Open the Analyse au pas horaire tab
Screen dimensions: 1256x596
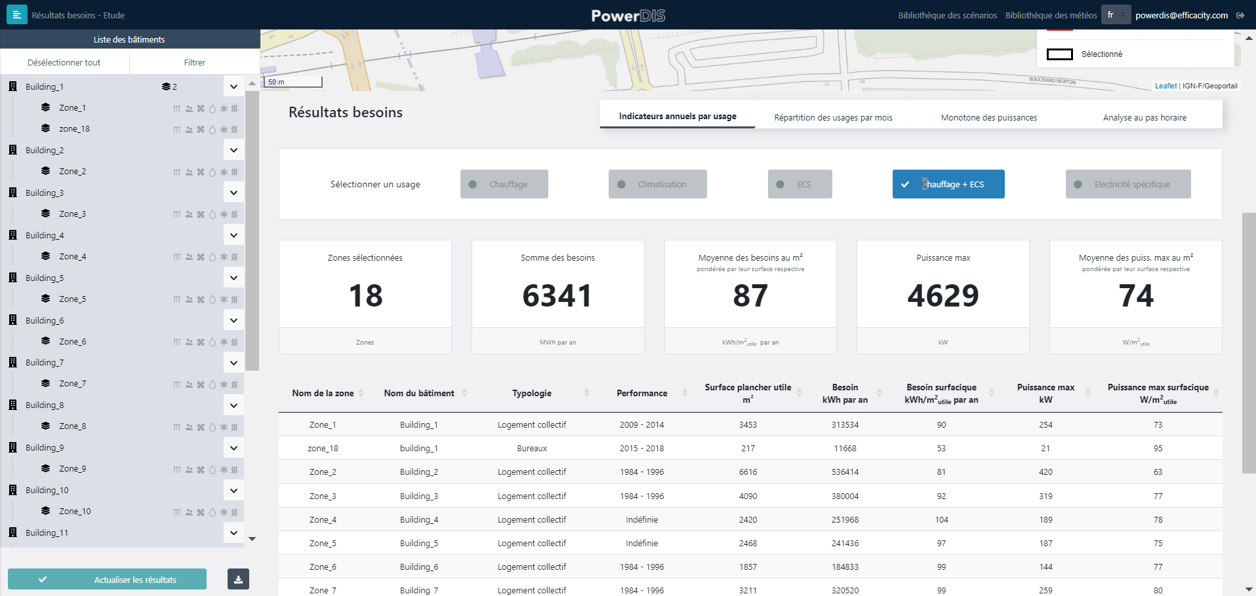point(1145,117)
